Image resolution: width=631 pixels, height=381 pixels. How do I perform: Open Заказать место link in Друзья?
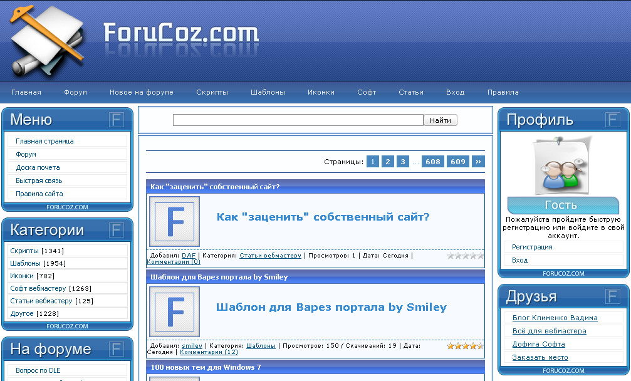pos(540,357)
